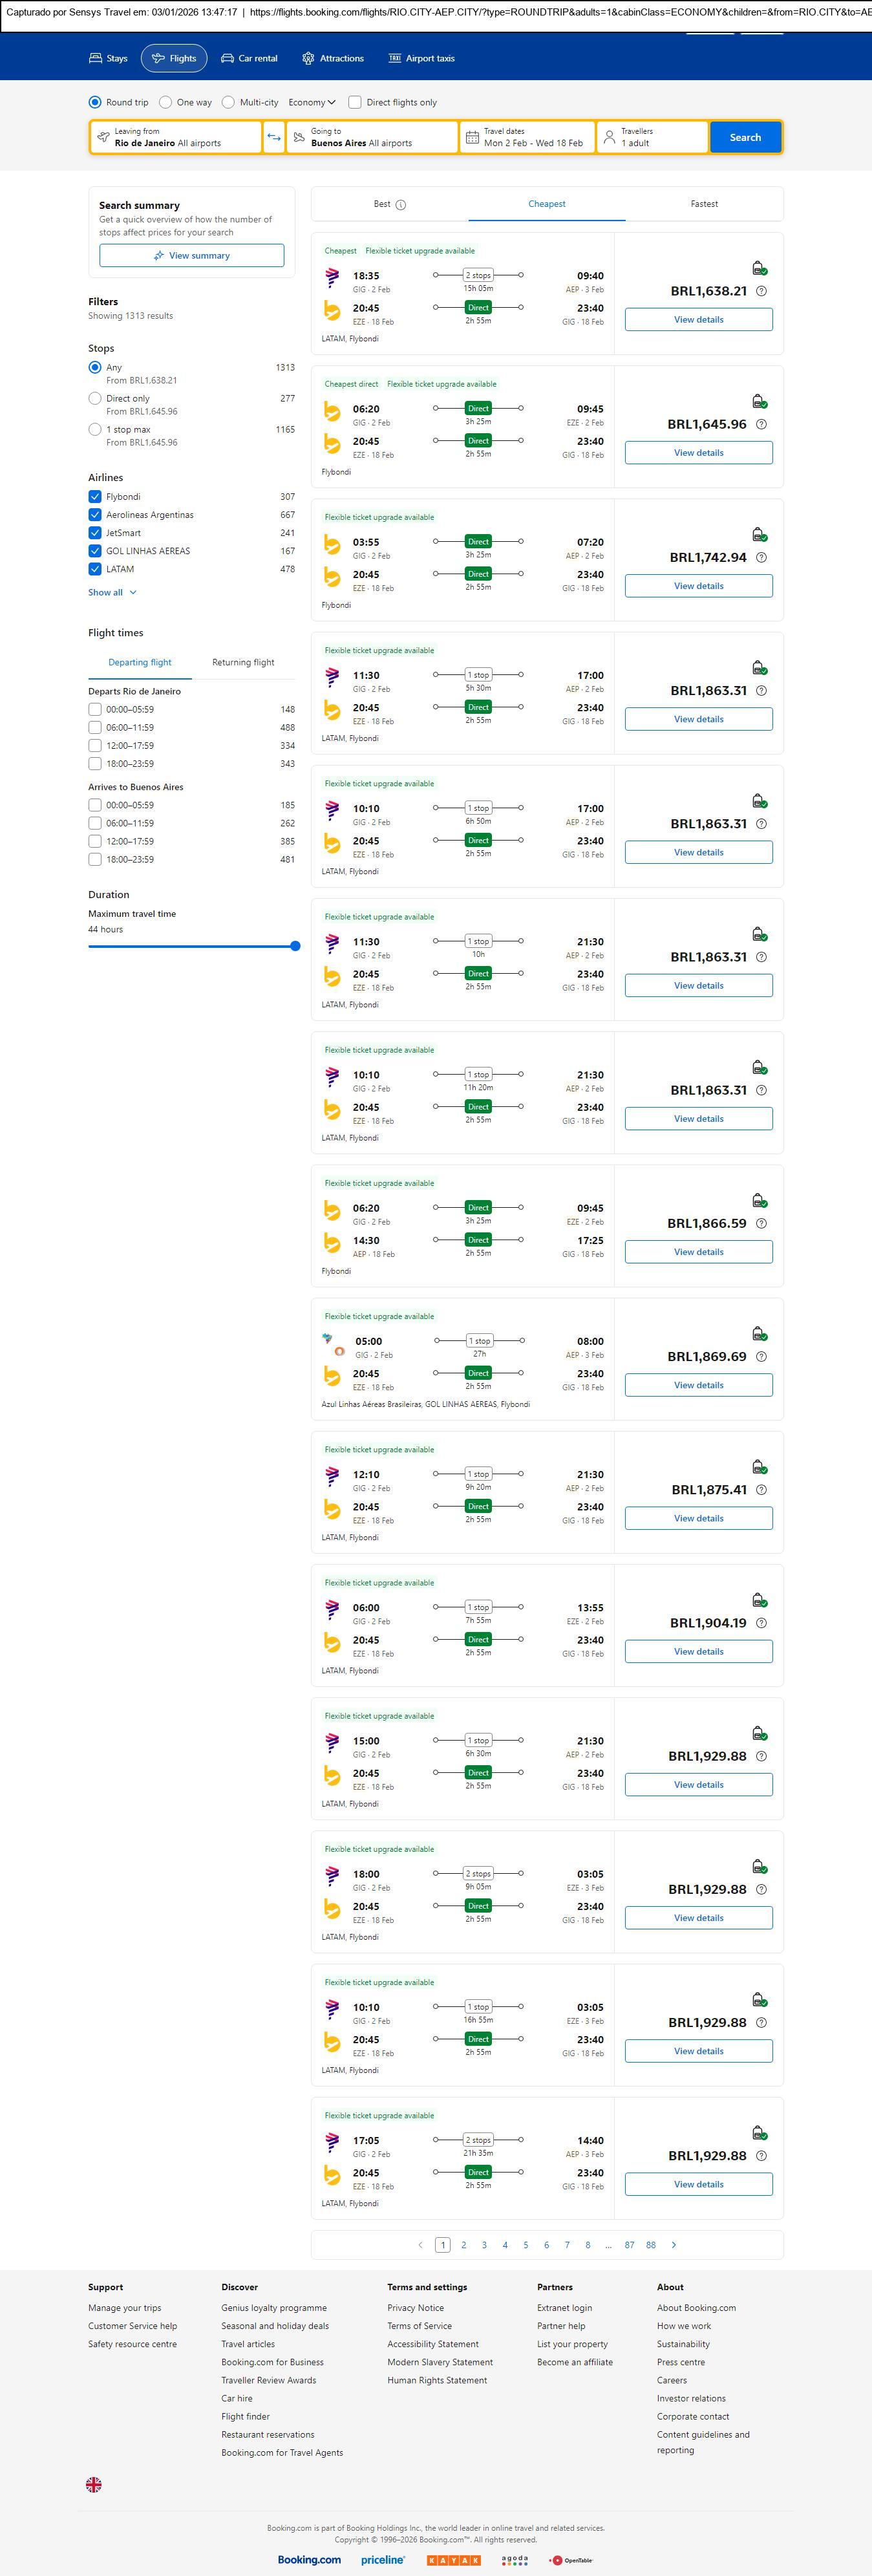Screen dimensions: 872x2576
Task: Click the Leaving from Rio de Janeiro field
Action: point(176,137)
